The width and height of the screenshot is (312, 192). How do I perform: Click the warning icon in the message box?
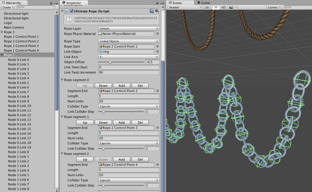[69, 20]
